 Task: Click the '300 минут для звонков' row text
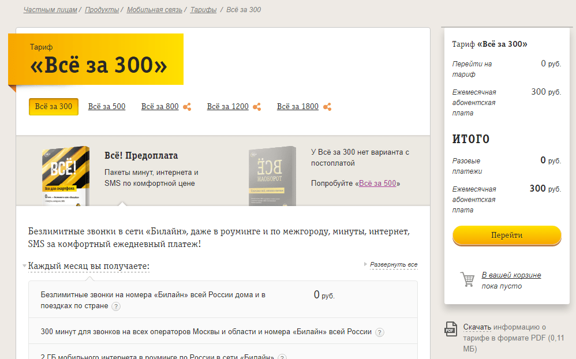click(206, 331)
